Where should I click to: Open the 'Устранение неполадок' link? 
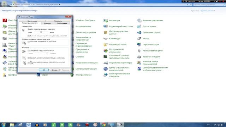pyautogui.click(x=87, y=63)
